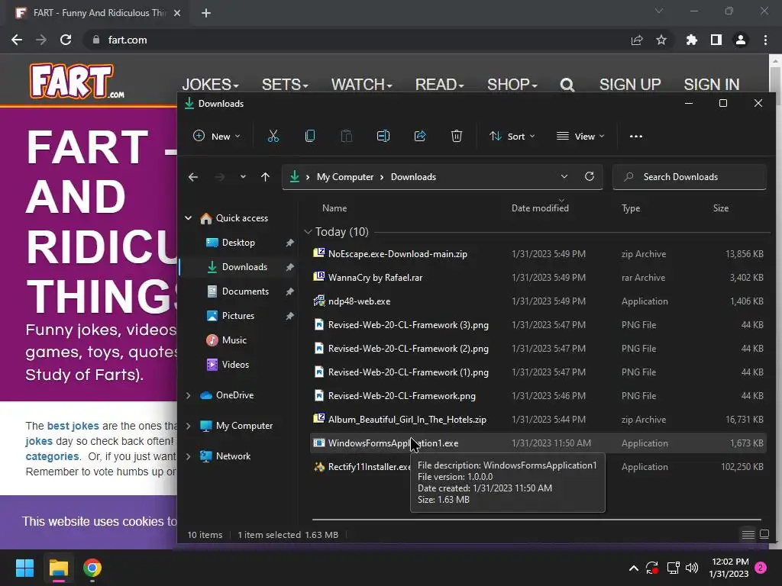The width and height of the screenshot is (782, 586).
Task: Open the notification badge showing 2
Action: coord(761,568)
